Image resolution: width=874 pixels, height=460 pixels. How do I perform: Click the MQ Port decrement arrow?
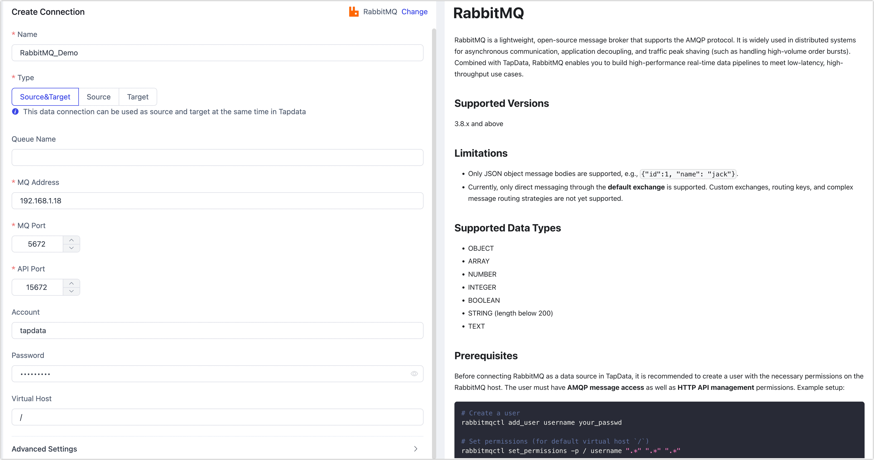click(71, 248)
